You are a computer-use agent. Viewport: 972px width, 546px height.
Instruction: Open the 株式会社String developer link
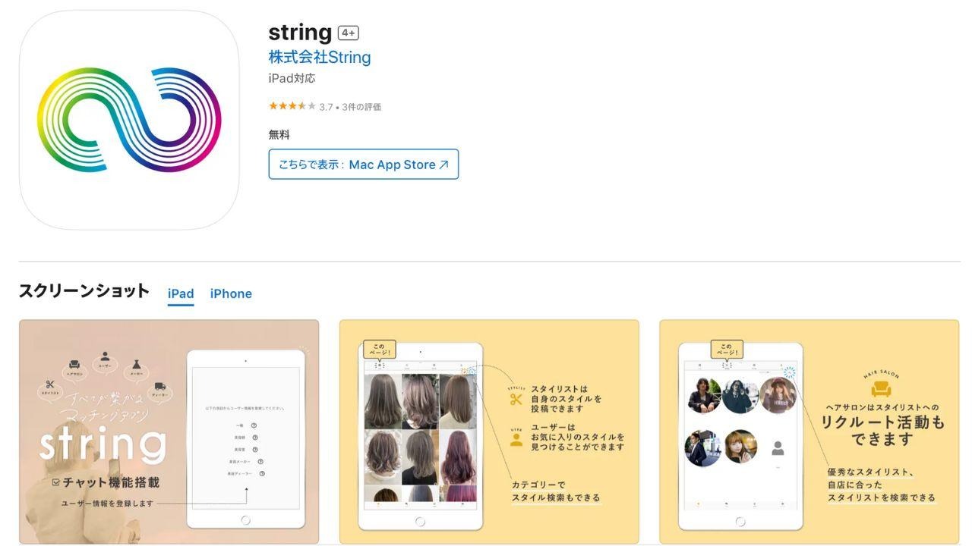320,57
